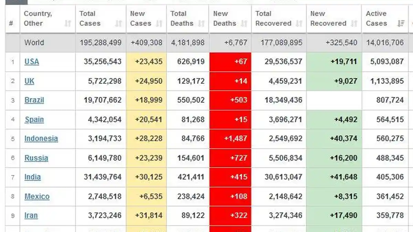This screenshot has height=232, width=413.
Task: Click Spain new recovered +4,492 cell
Action: point(334,120)
